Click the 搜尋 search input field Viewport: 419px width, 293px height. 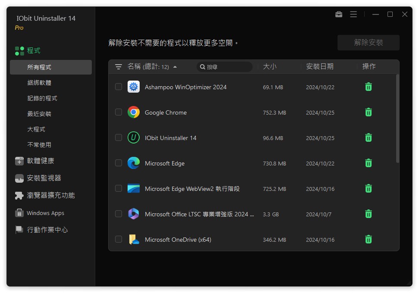[225, 67]
